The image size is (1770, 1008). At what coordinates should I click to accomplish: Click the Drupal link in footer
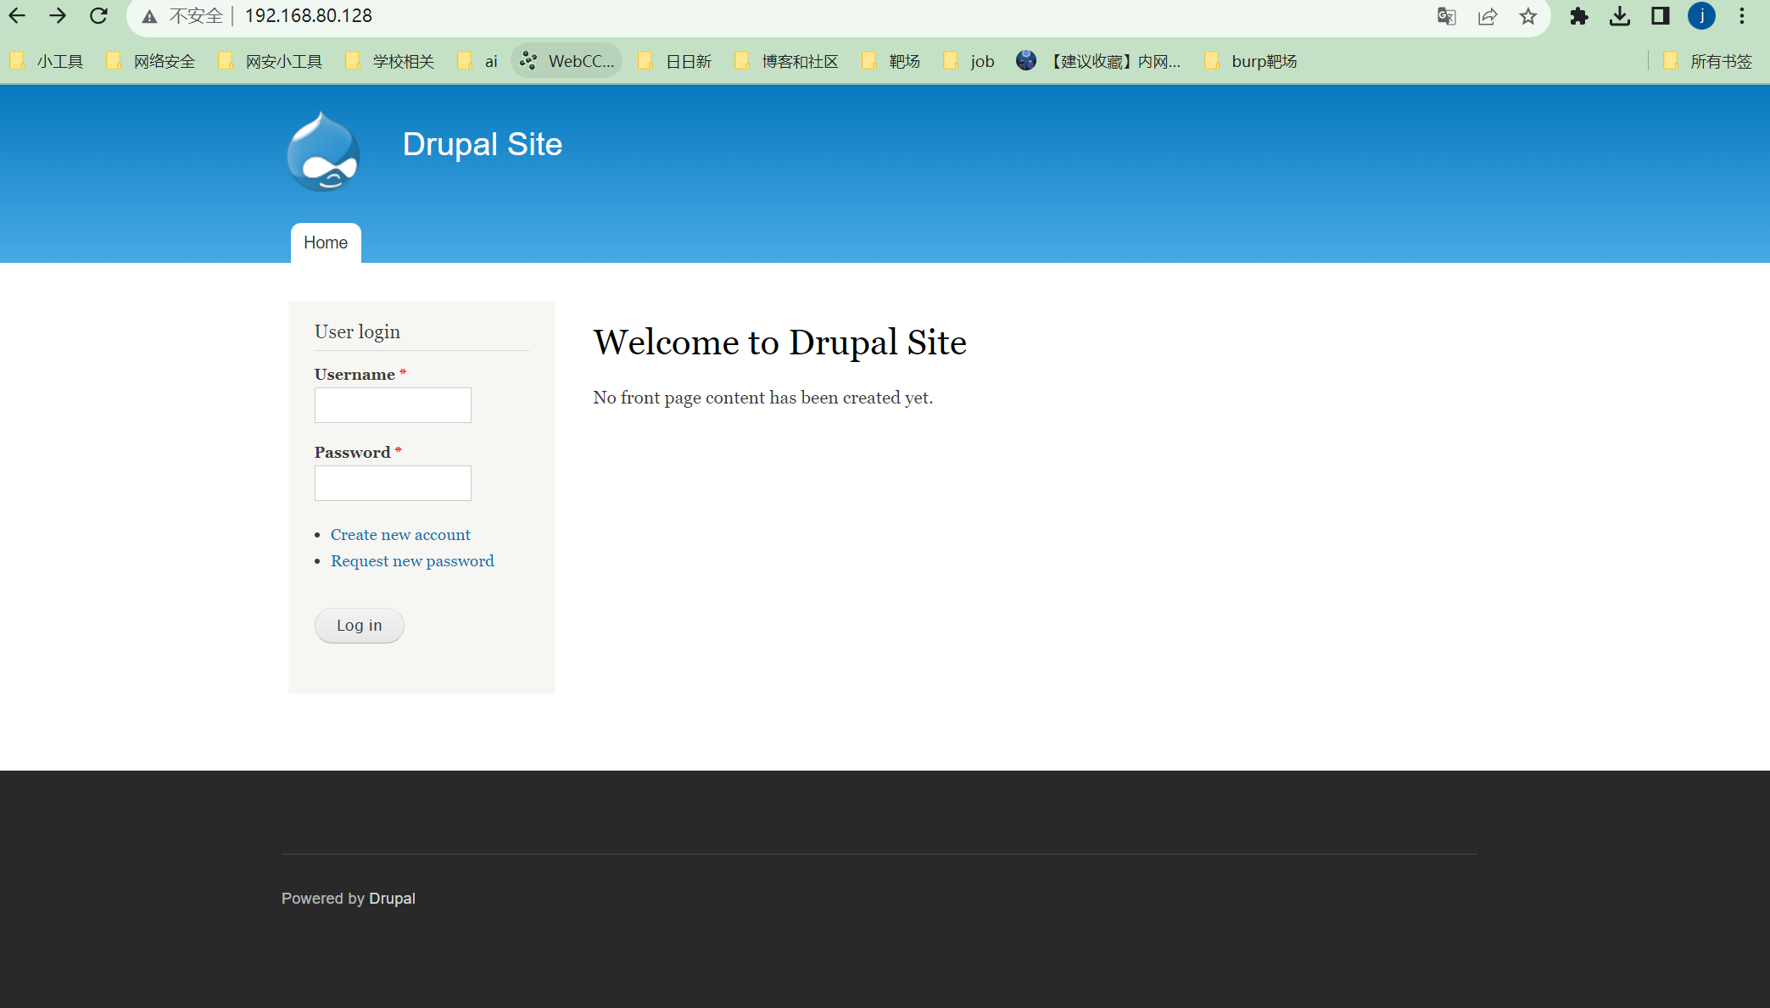[392, 899]
